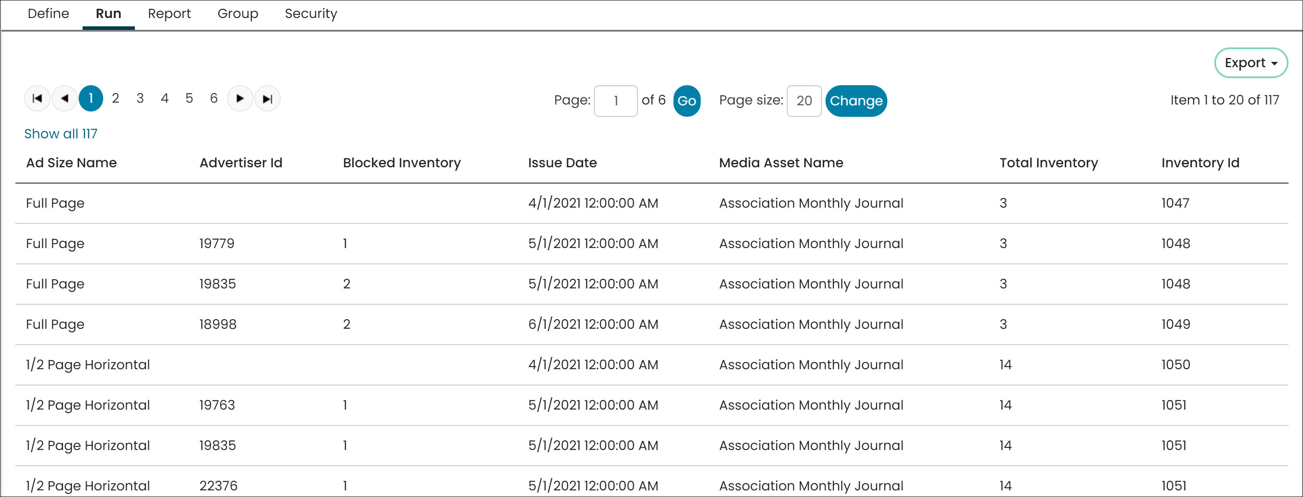The image size is (1303, 497).
Task: Go to the previous page arrow
Action: click(65, 99)
